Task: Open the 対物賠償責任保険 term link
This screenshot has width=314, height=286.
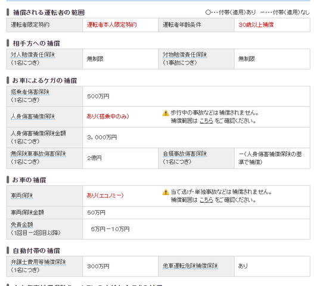Action: (x=185, y=55)
